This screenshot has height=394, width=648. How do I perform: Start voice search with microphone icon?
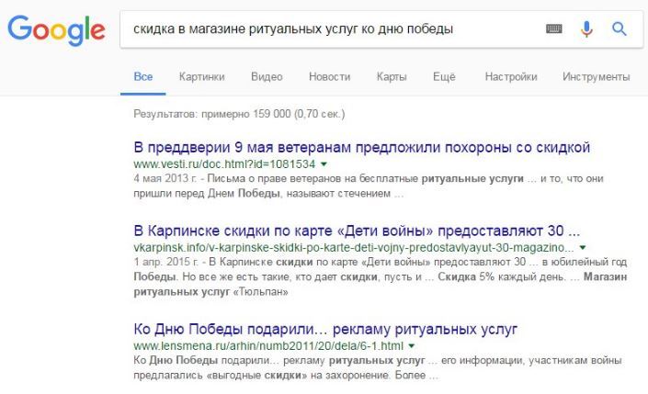[x=586, y=28]
